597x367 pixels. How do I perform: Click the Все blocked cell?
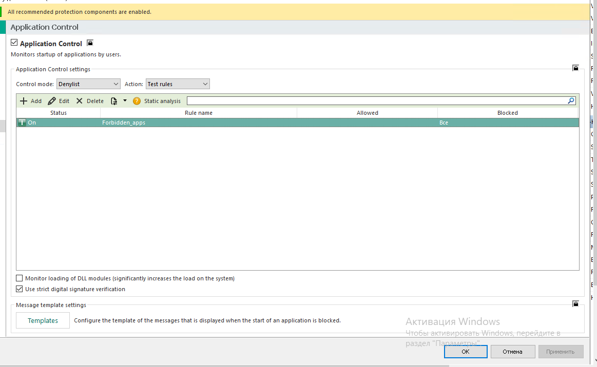click(444, 123)
